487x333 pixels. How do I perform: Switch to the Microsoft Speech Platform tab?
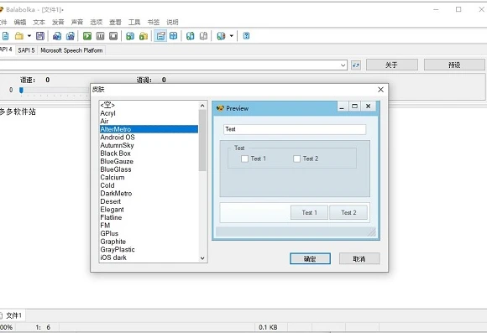[71, 50]
